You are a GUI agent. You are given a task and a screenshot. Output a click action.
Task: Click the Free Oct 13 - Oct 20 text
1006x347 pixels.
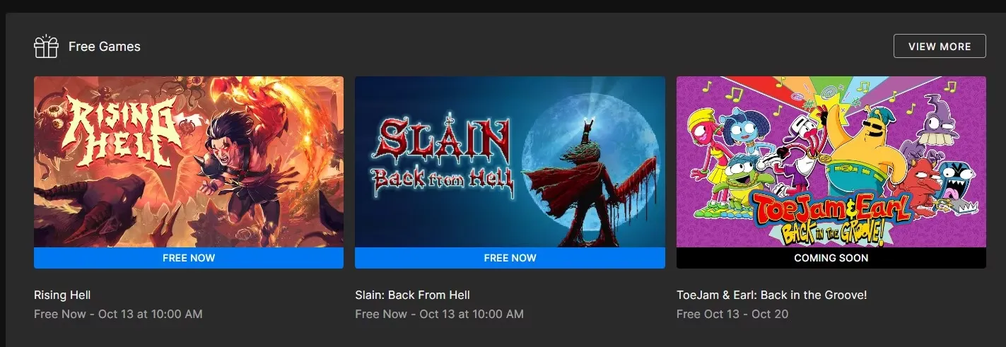(x=732, y=314)
